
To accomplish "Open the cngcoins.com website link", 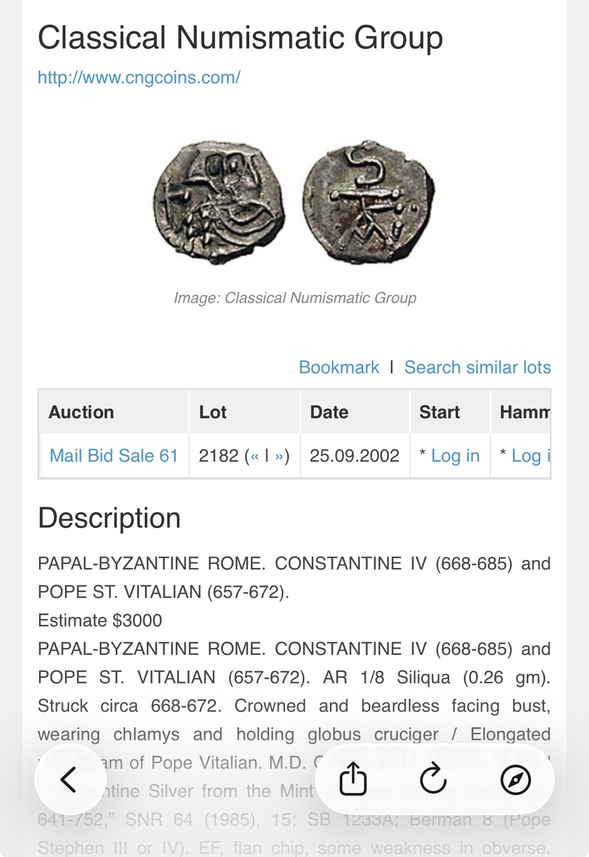I will tap(139, 77).
